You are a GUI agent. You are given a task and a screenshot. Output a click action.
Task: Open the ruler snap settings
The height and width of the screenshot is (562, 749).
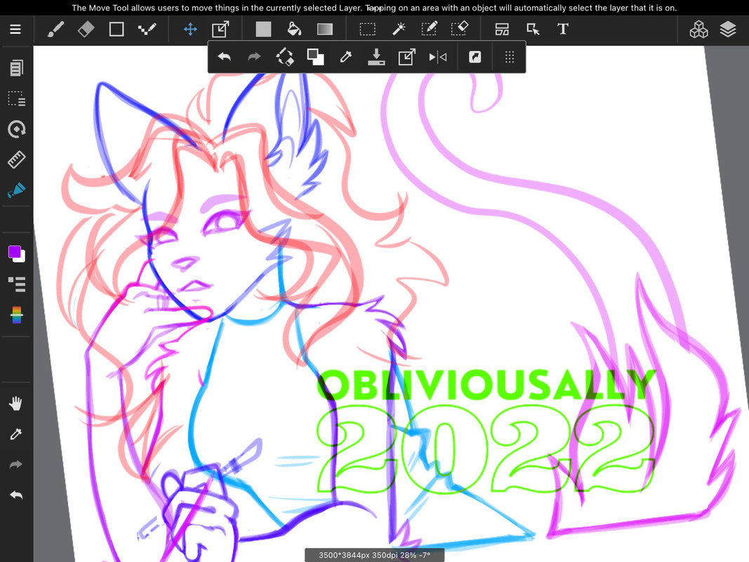tap(17, 159)
